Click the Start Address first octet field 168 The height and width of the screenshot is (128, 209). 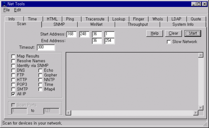pos(71,34)
